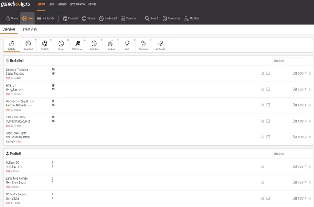Screen dimensions: 314x207
Task: Open the A-Z Sports menu list
Action: click(x=46, y=18)
